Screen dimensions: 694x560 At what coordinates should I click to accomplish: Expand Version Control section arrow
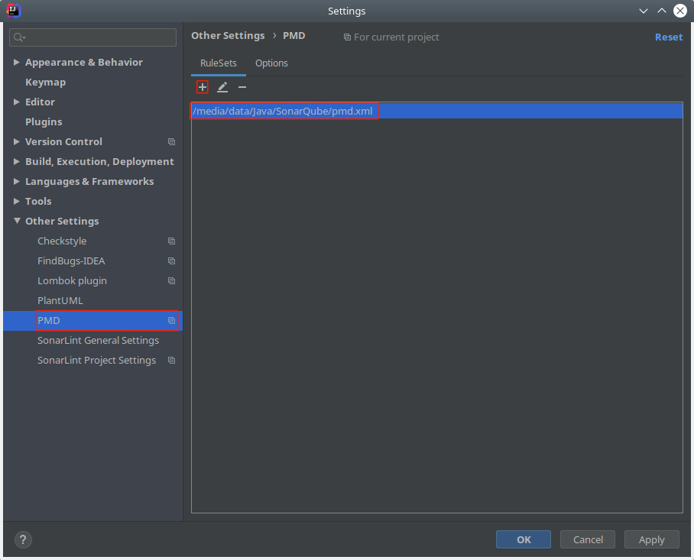pos(16,142)
